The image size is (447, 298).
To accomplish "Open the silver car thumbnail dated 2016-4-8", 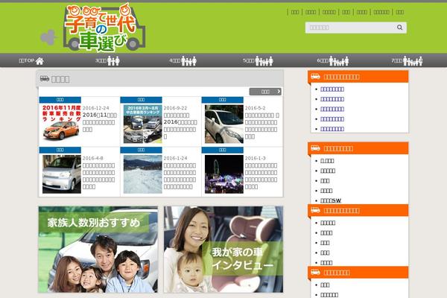I will point(62,174).
